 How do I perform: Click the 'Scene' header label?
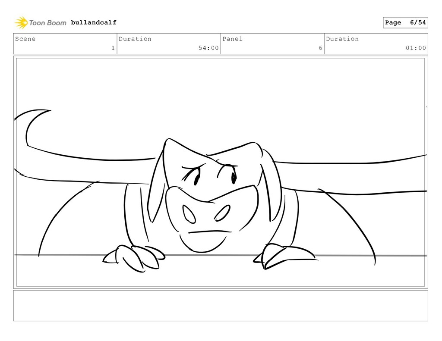[25, 39]
